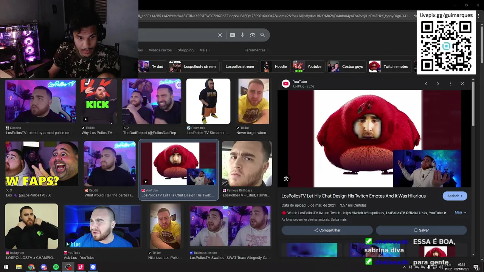Select the Lospollos stream suggestion chip

tap(240, 66)
